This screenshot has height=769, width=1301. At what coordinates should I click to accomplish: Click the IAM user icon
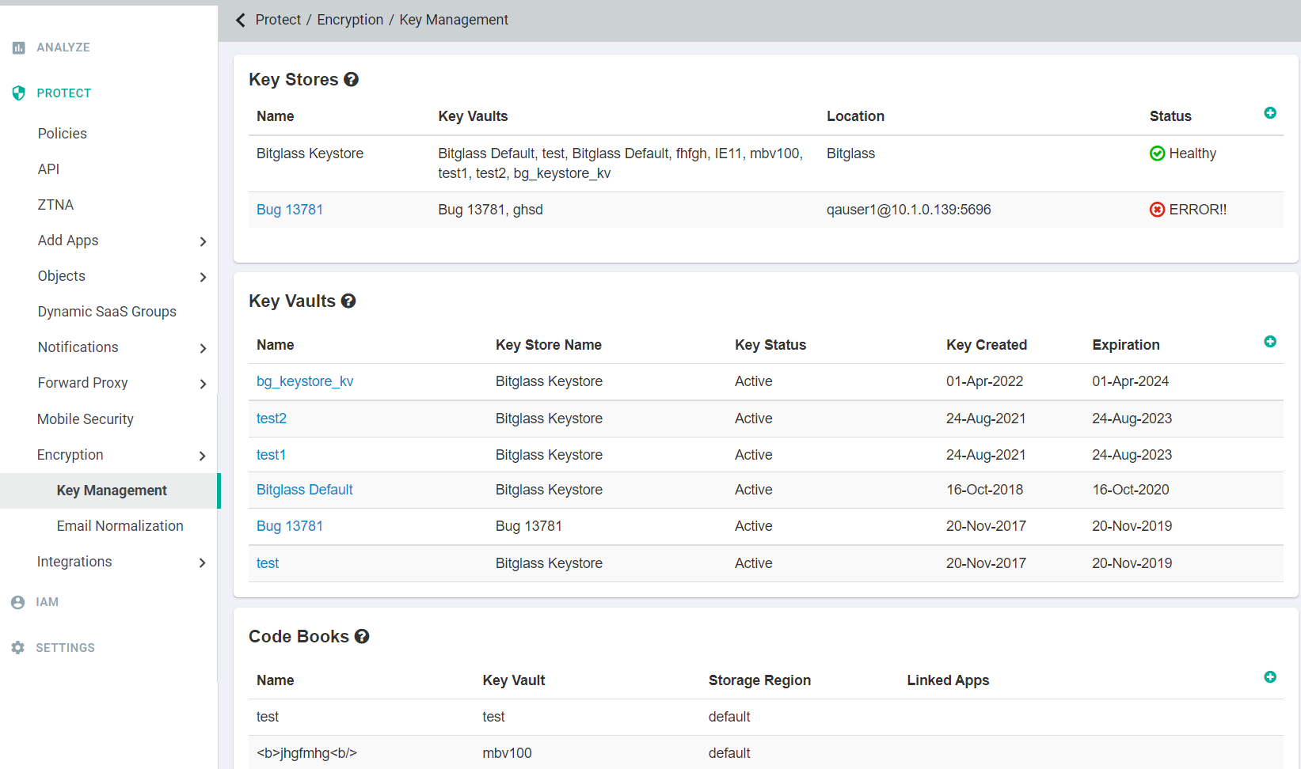(x=18, y=602)
